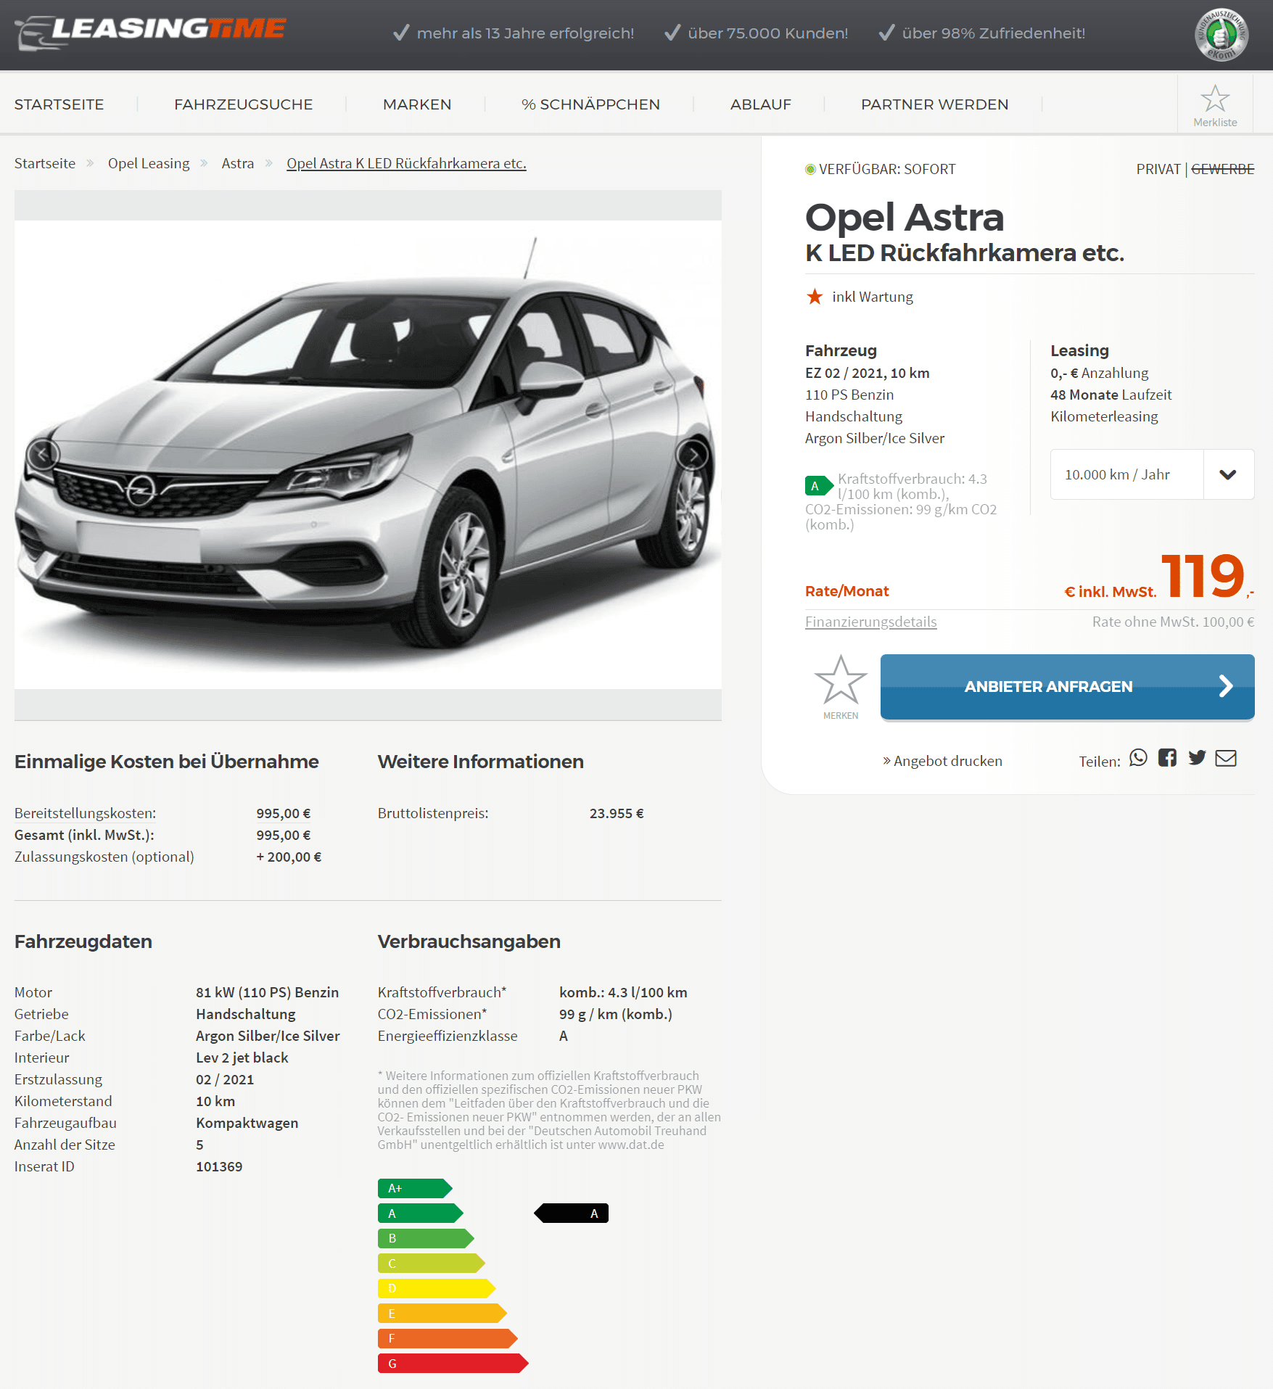This screenshot has width=1273, height=1389.
Task: Click the A+ efficiency bar
Action: (415, 1188)
